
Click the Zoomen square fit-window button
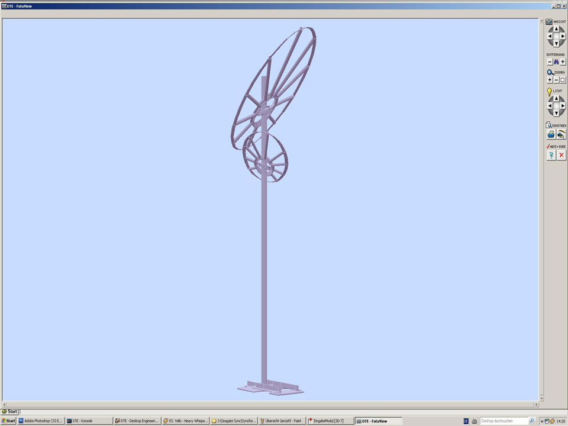pos(563,80)
